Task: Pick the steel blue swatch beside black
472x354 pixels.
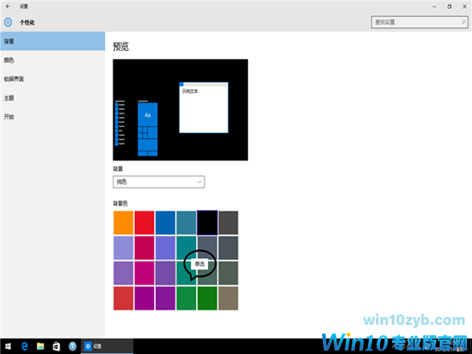Action: pos(187,223)
